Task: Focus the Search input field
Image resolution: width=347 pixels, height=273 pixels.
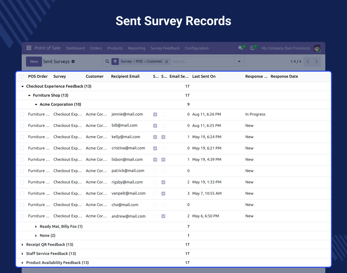Action: click(x=203, y=61)
